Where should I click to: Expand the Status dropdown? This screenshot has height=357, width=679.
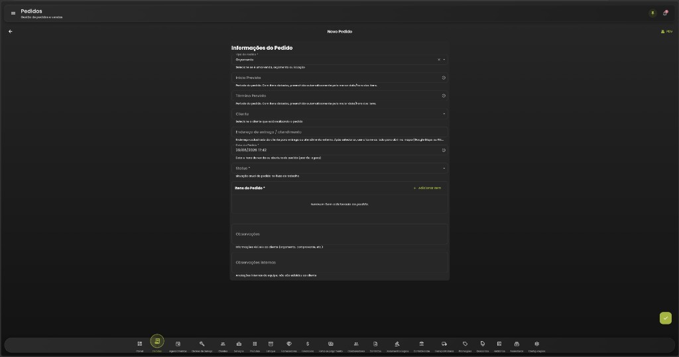339,168
